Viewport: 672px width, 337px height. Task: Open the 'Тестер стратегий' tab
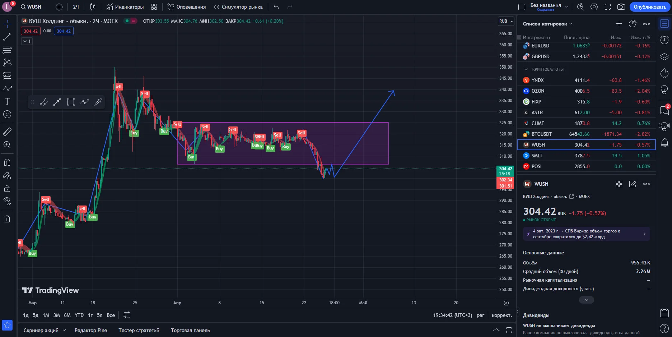click(139, 330)
